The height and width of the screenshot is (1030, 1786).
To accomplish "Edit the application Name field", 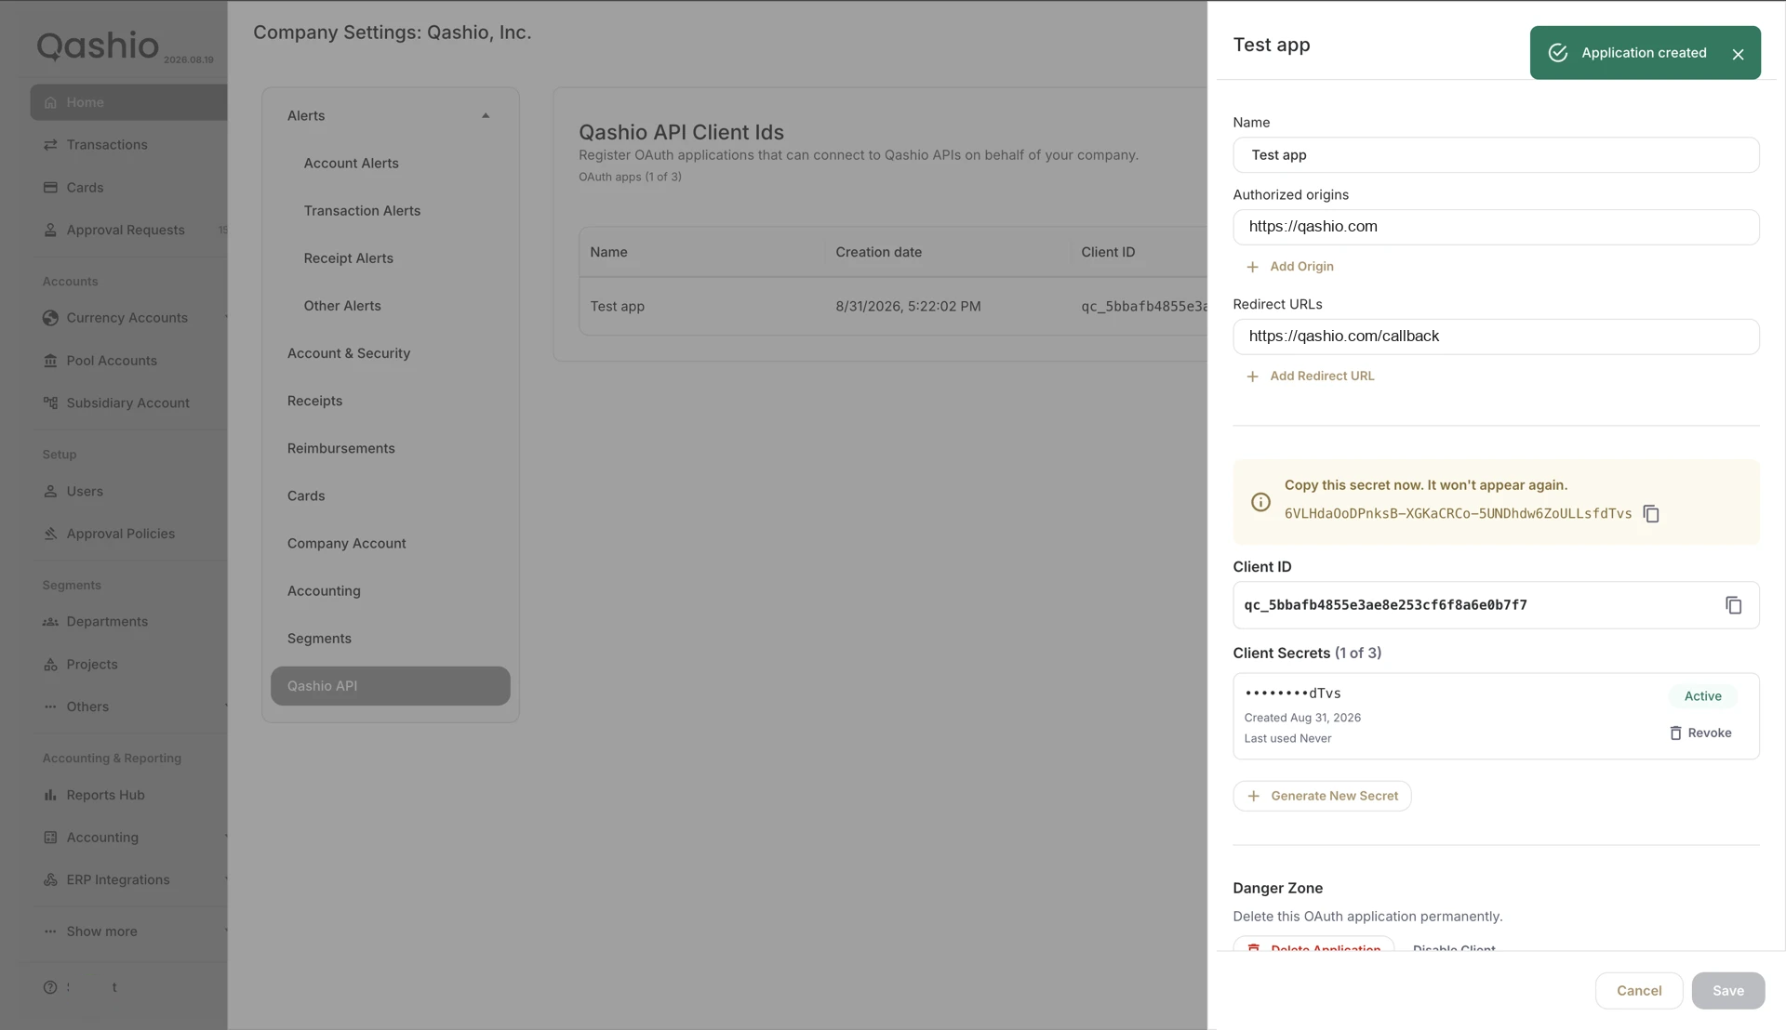I will tap(1496, 155).
